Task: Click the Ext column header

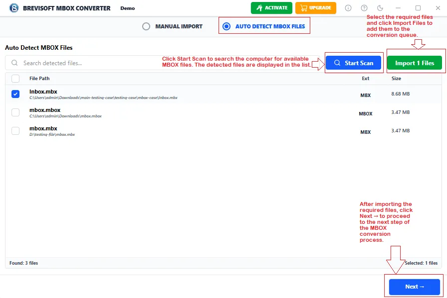Action: click(366, 79)
